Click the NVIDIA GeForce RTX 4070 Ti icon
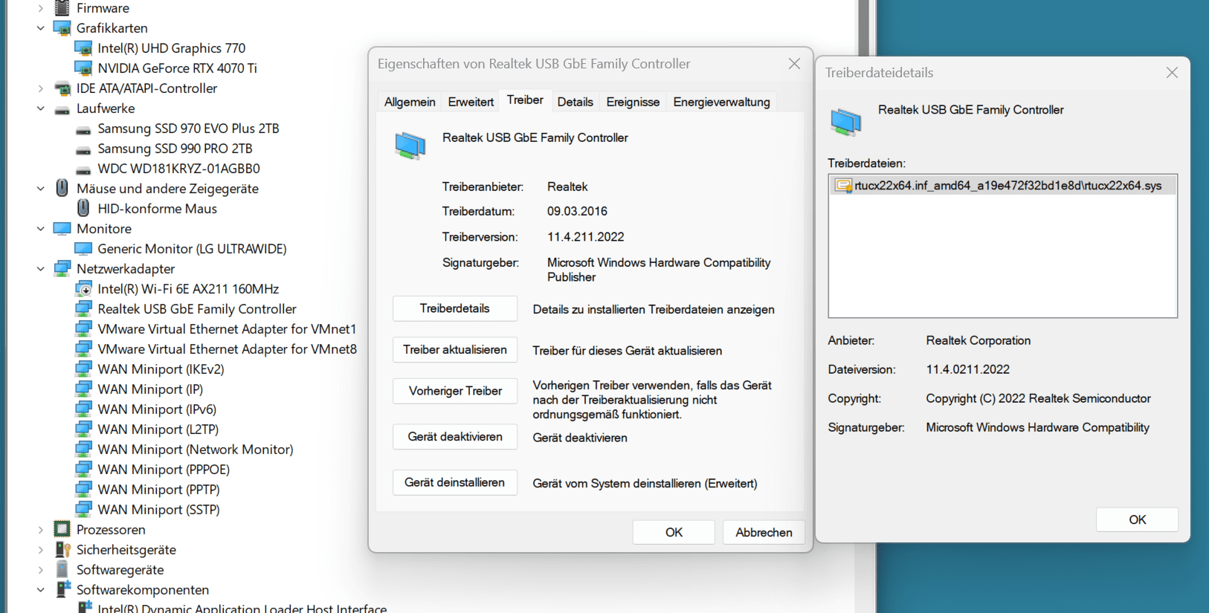The width and height of the screenshot is (1209, 613). pos(83,68)
